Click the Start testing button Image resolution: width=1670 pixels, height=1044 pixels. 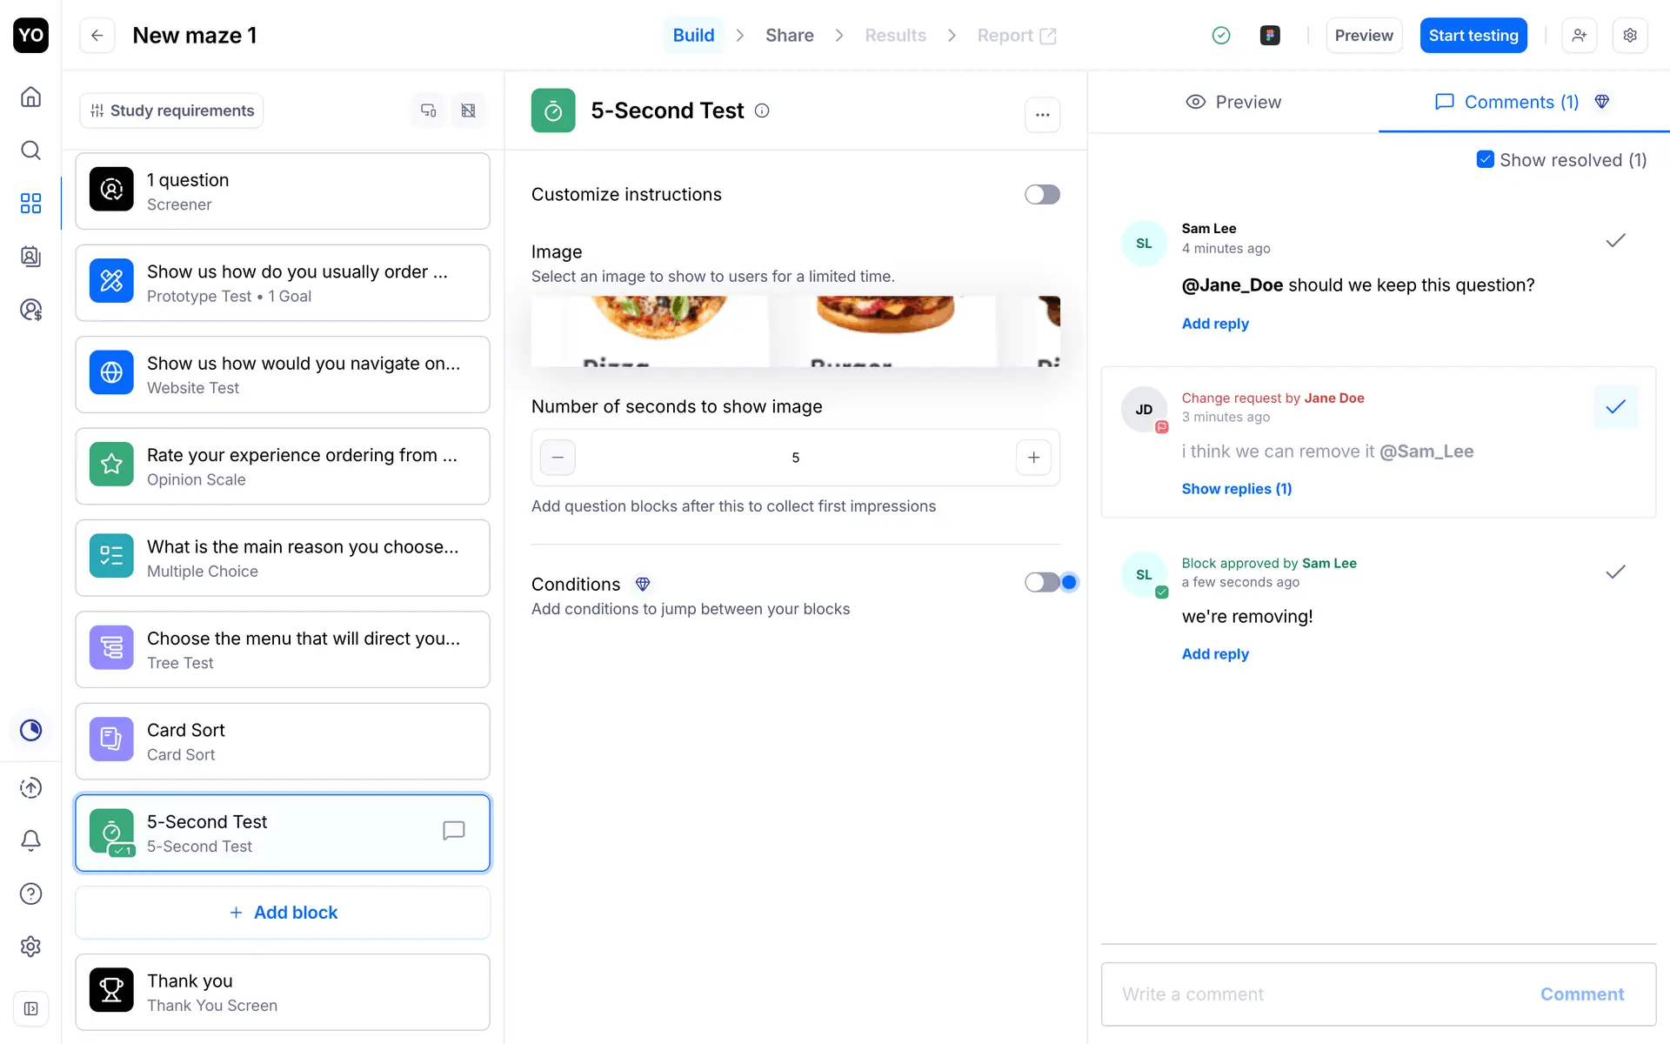(1473, 36)
